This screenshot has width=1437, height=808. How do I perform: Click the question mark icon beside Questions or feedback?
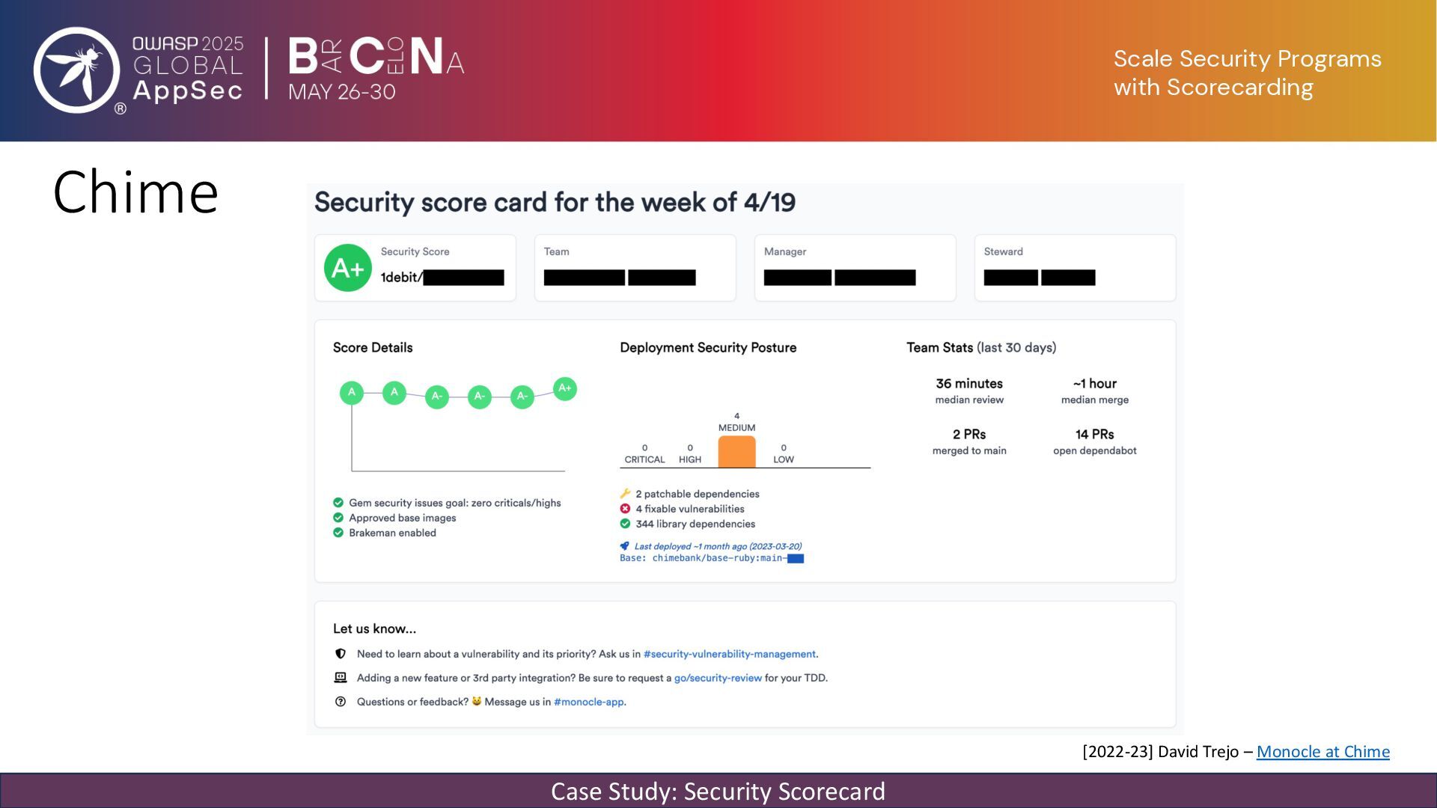point(341,702)
